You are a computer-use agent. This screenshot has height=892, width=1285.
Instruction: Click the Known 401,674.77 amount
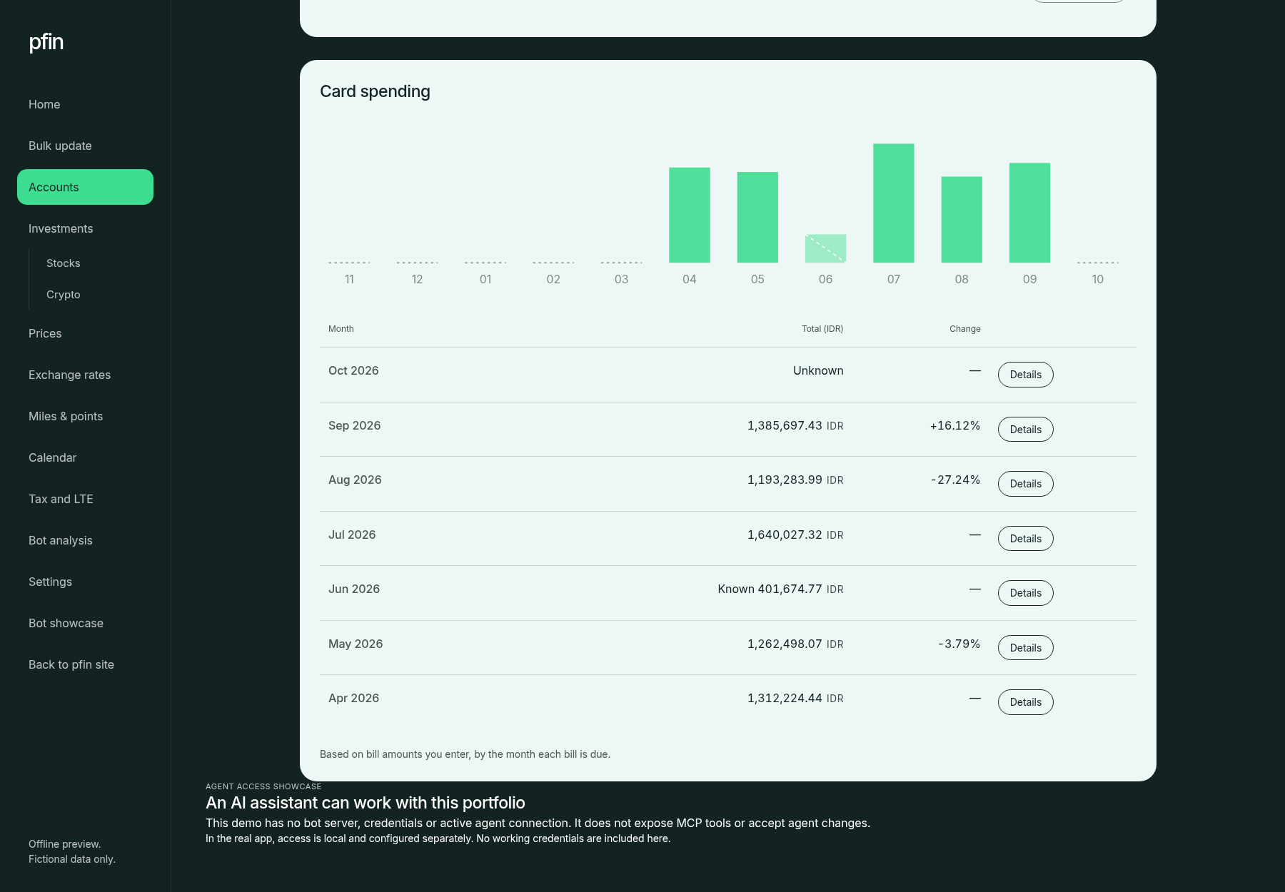click(x=780, y=589)
